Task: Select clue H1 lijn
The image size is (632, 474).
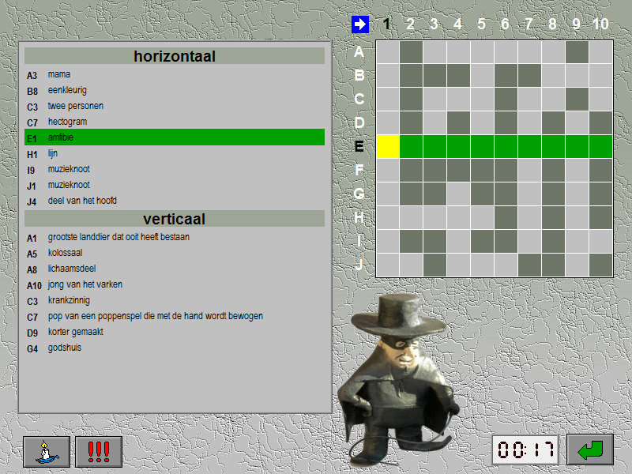Action: tap(175, 153)
